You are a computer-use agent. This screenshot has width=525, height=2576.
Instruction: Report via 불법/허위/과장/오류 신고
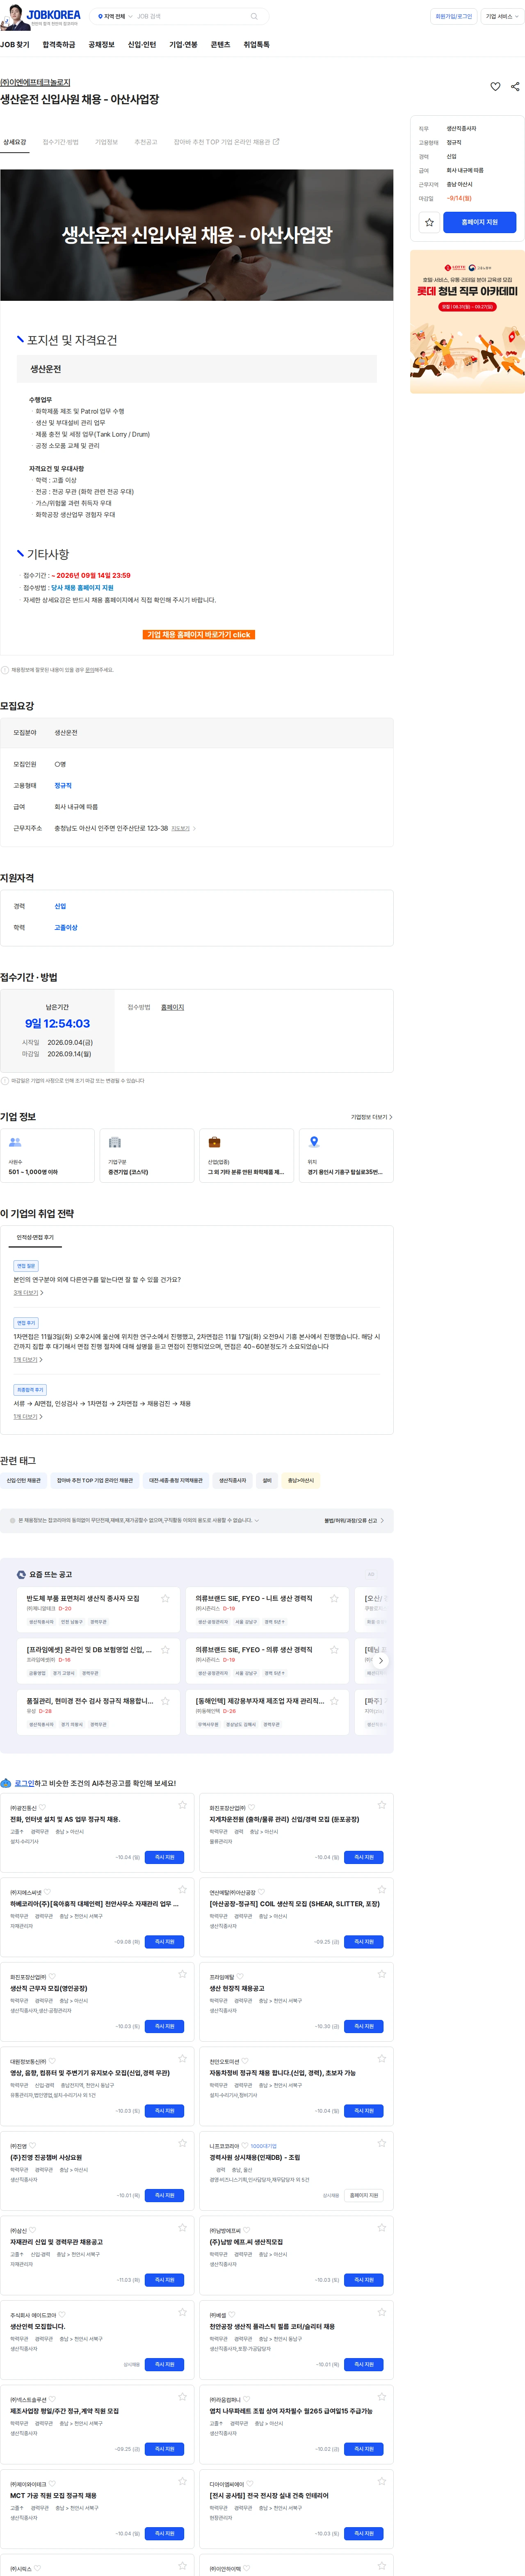tap(353, 1520)
